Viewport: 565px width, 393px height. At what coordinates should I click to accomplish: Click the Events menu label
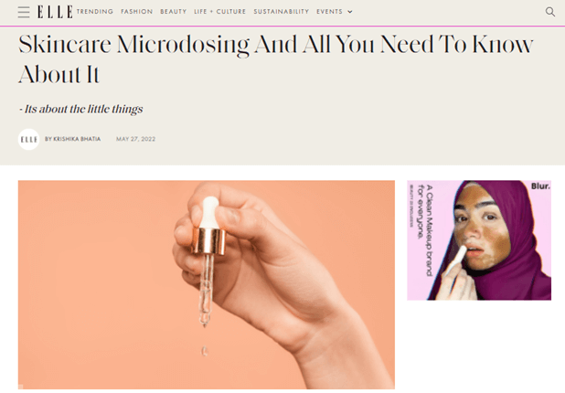click(x=329, y=12)
